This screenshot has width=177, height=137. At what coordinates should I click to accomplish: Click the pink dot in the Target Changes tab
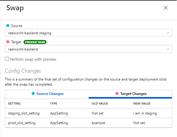(117, 93)
